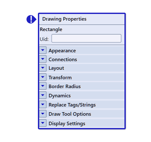Click the Replace Tags/Strings header
Image resolution: width=151 pixels, height=142 pixels.
[82, 105]
